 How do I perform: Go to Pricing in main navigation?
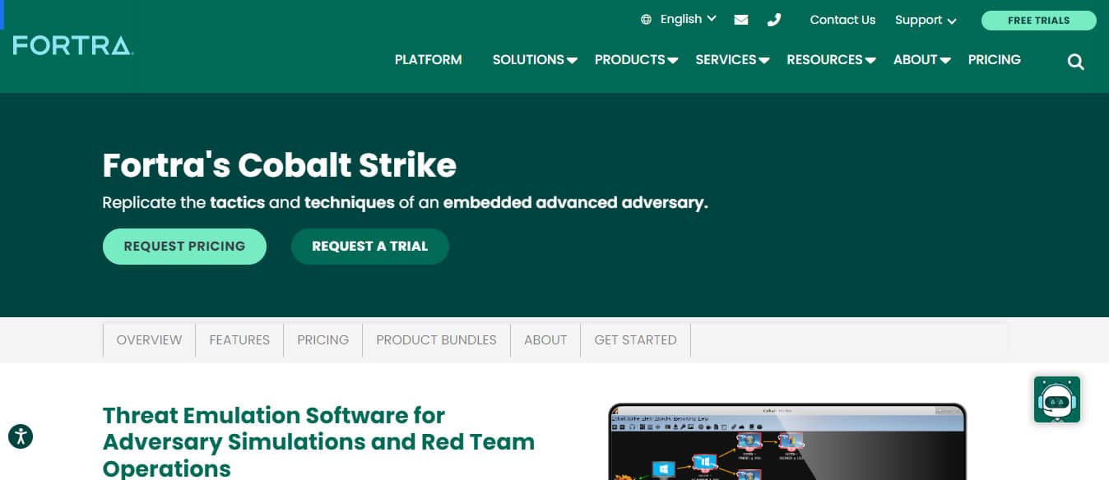(994, 59)
